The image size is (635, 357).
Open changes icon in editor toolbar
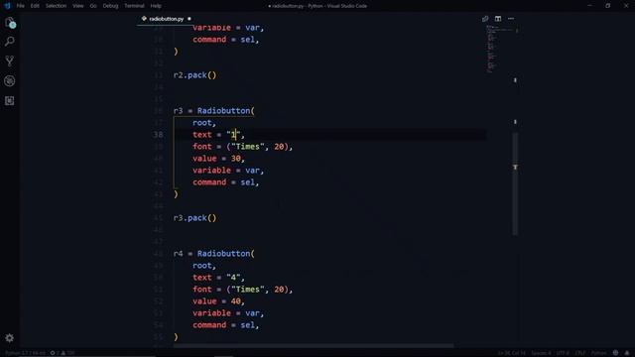click(485, 19)
